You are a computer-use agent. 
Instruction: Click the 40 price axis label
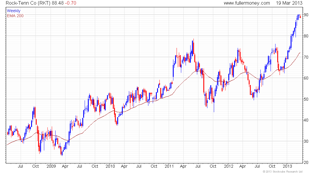(x=306, y=120)
